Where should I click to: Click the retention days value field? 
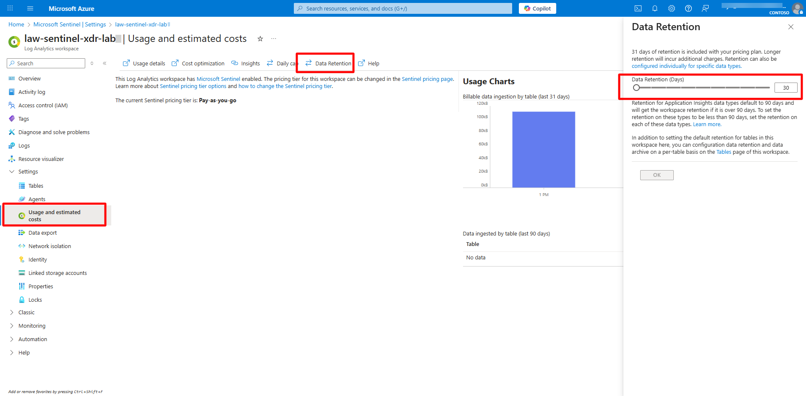(786, 88)
